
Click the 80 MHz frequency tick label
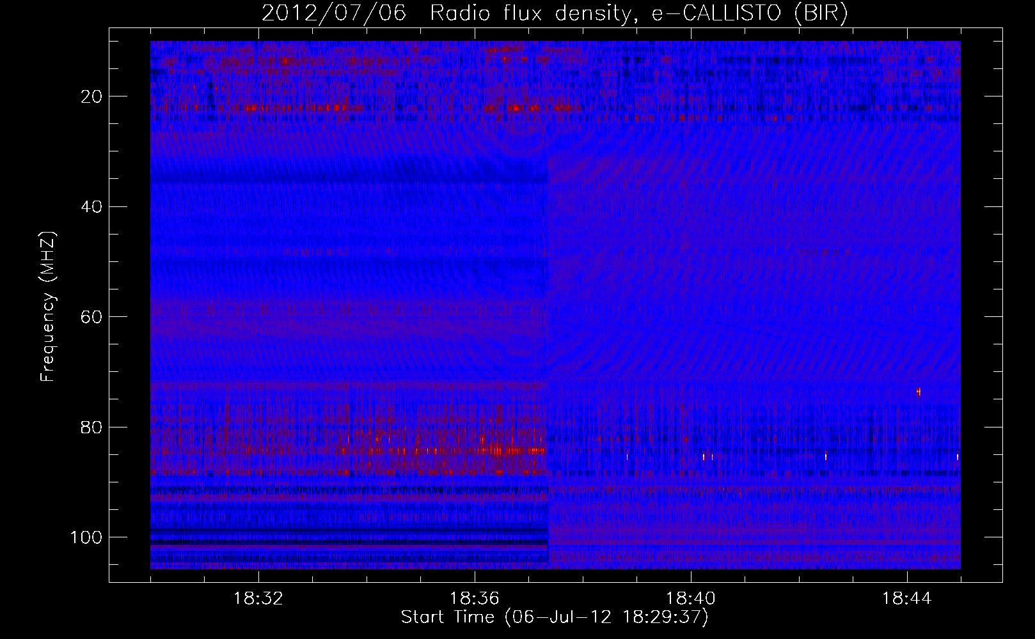92,427
